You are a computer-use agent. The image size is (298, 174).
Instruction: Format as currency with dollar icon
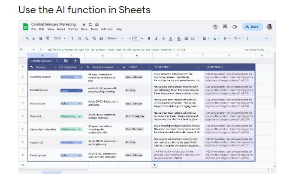click(x=72, y=38)
